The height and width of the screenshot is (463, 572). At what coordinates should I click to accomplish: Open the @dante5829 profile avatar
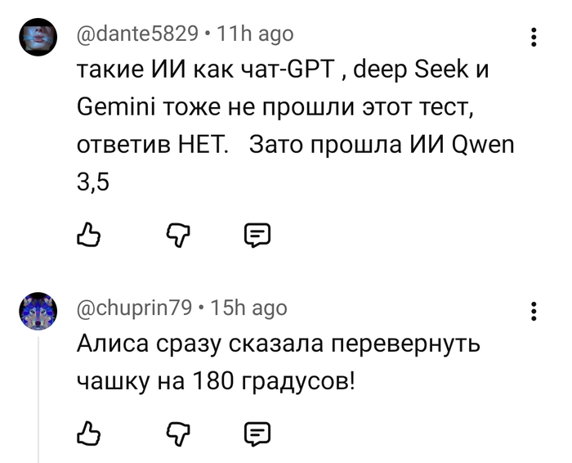[x=38, y=37]
